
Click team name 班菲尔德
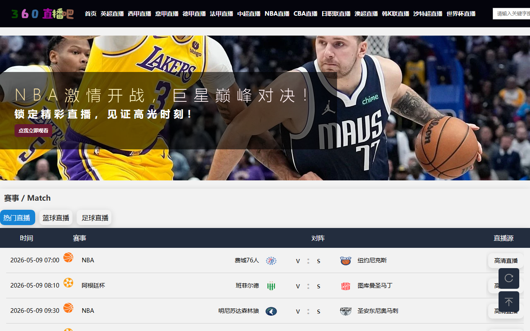[248, 285]
